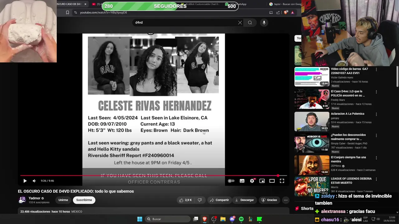The height and width of the screenshot is (224, 399).
Task: Bookmark page icon in address bar
Action: coord(67,12)
